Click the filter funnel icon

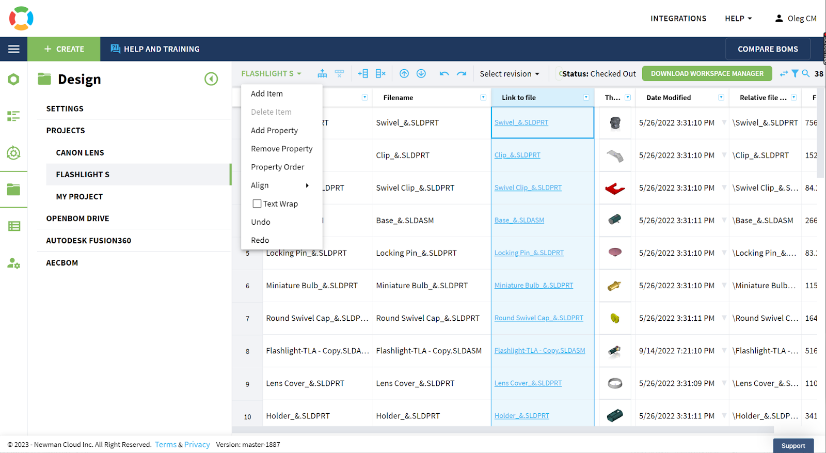click(795, 74)
